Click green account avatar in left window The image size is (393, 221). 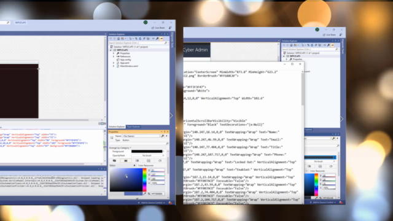146,22
